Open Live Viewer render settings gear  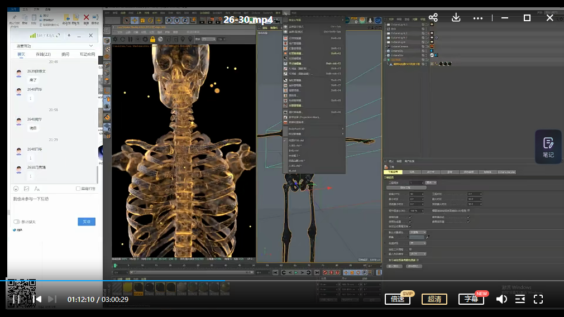145,39
